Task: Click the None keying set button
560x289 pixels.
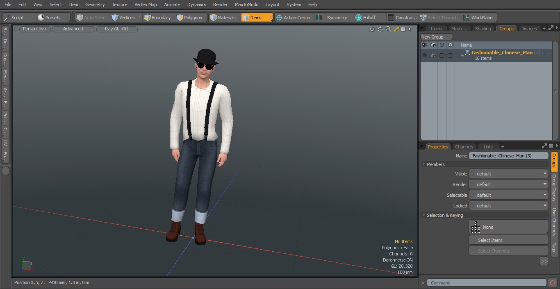Action: (509, 227)
